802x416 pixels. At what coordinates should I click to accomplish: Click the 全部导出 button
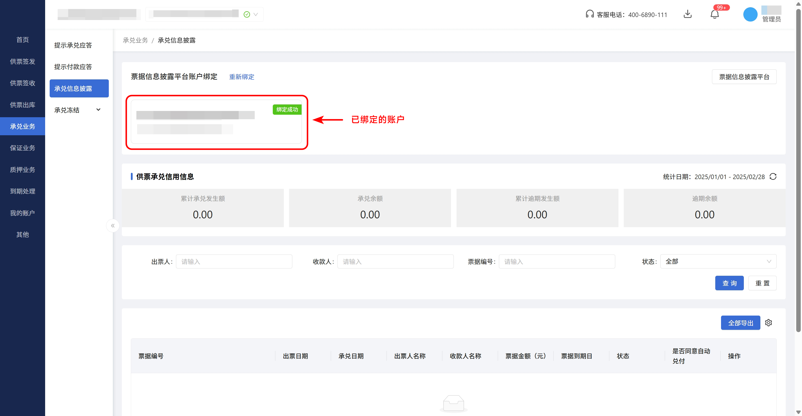740,323
